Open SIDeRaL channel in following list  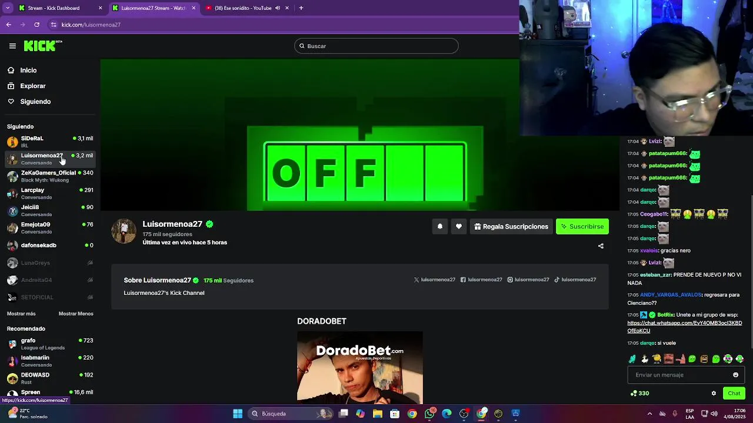click(x=50, y=142)
